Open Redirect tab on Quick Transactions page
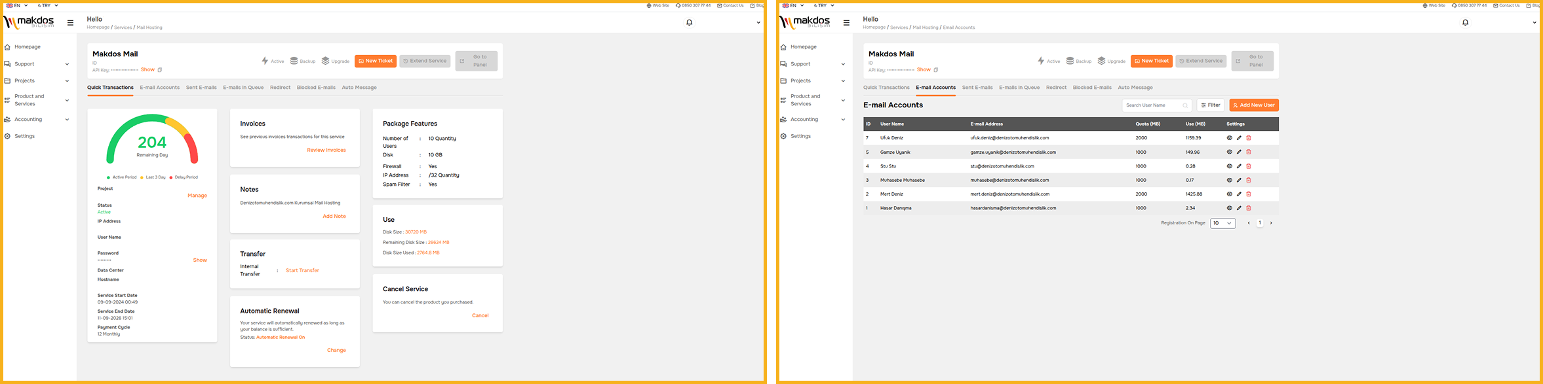Screen dimensions: 1543x384 [x=280, y=88]
